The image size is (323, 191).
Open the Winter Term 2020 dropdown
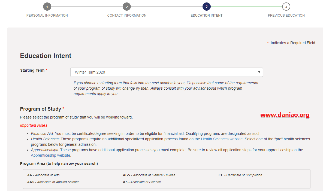(167, 72)
